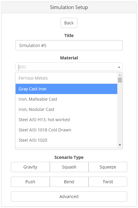Focus the Simulation #5 title field
138x208 pixels.
pyautogui.click(x=69, y=45)
